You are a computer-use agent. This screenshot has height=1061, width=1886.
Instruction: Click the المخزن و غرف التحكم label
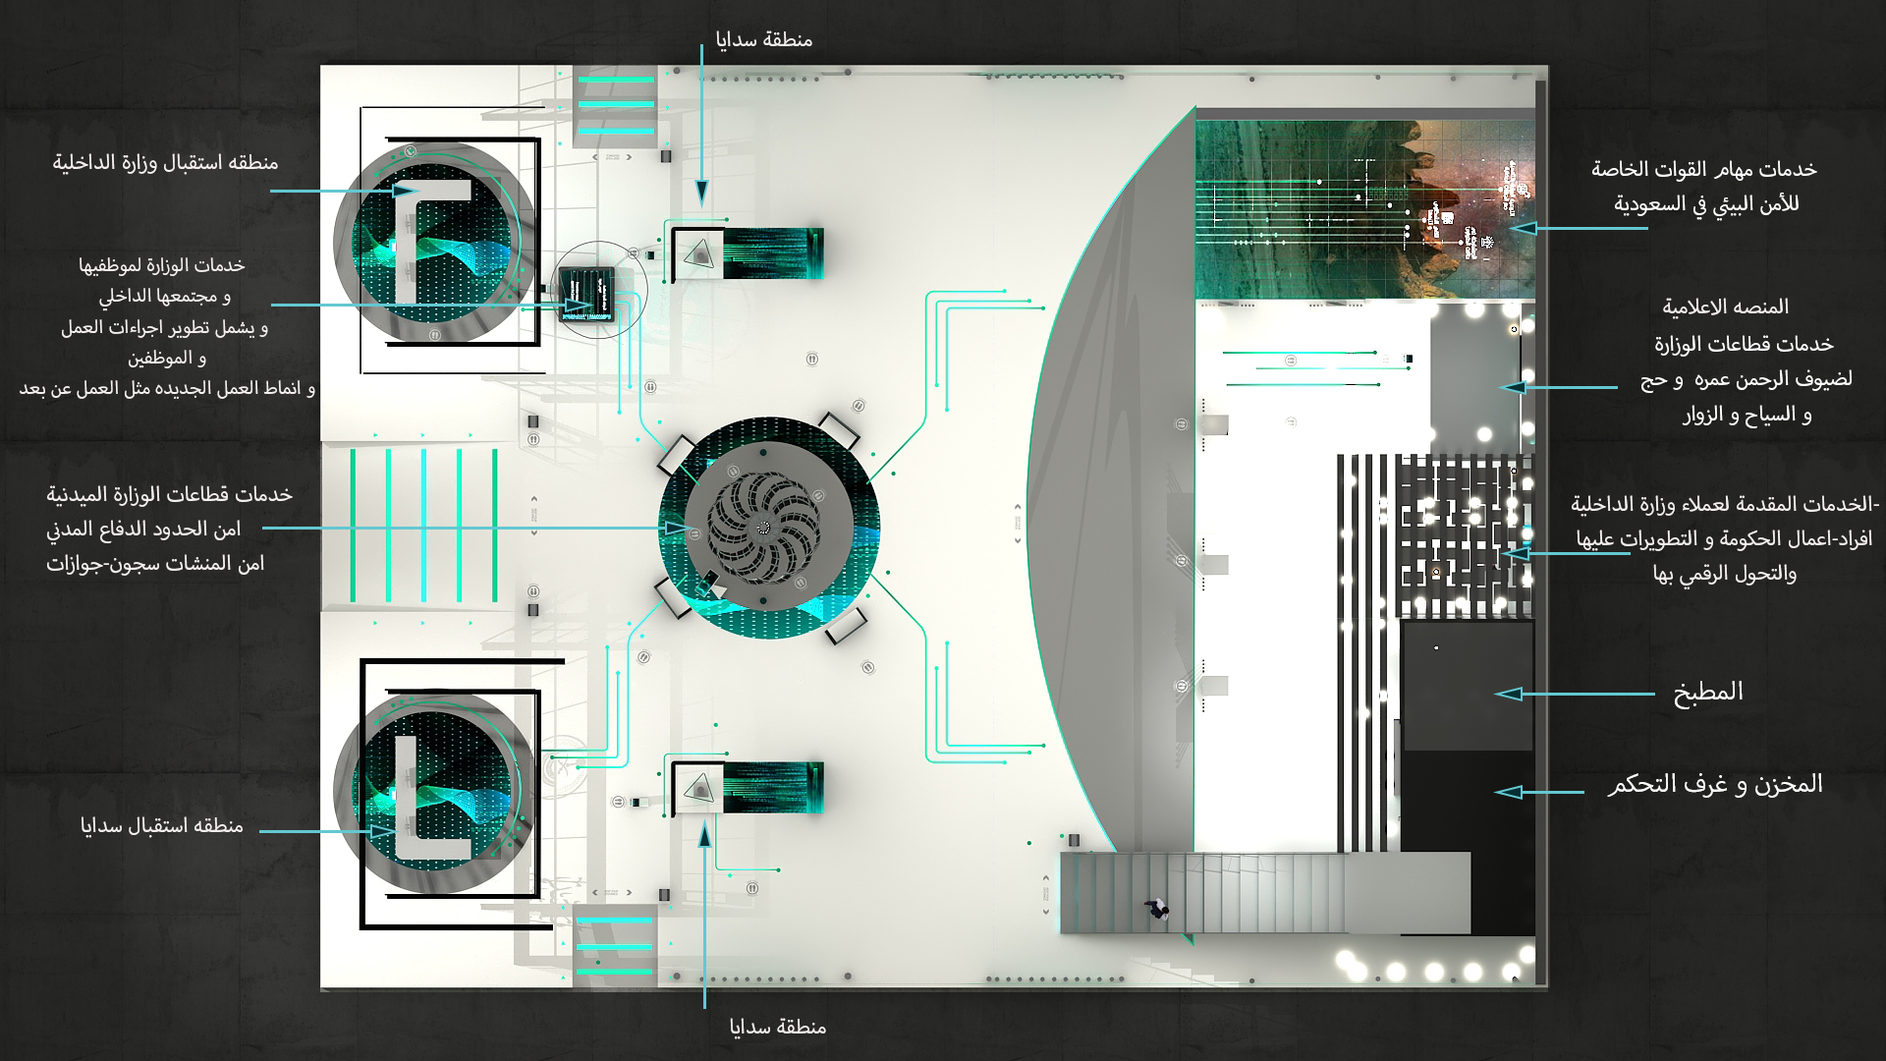coord(1715,784)
